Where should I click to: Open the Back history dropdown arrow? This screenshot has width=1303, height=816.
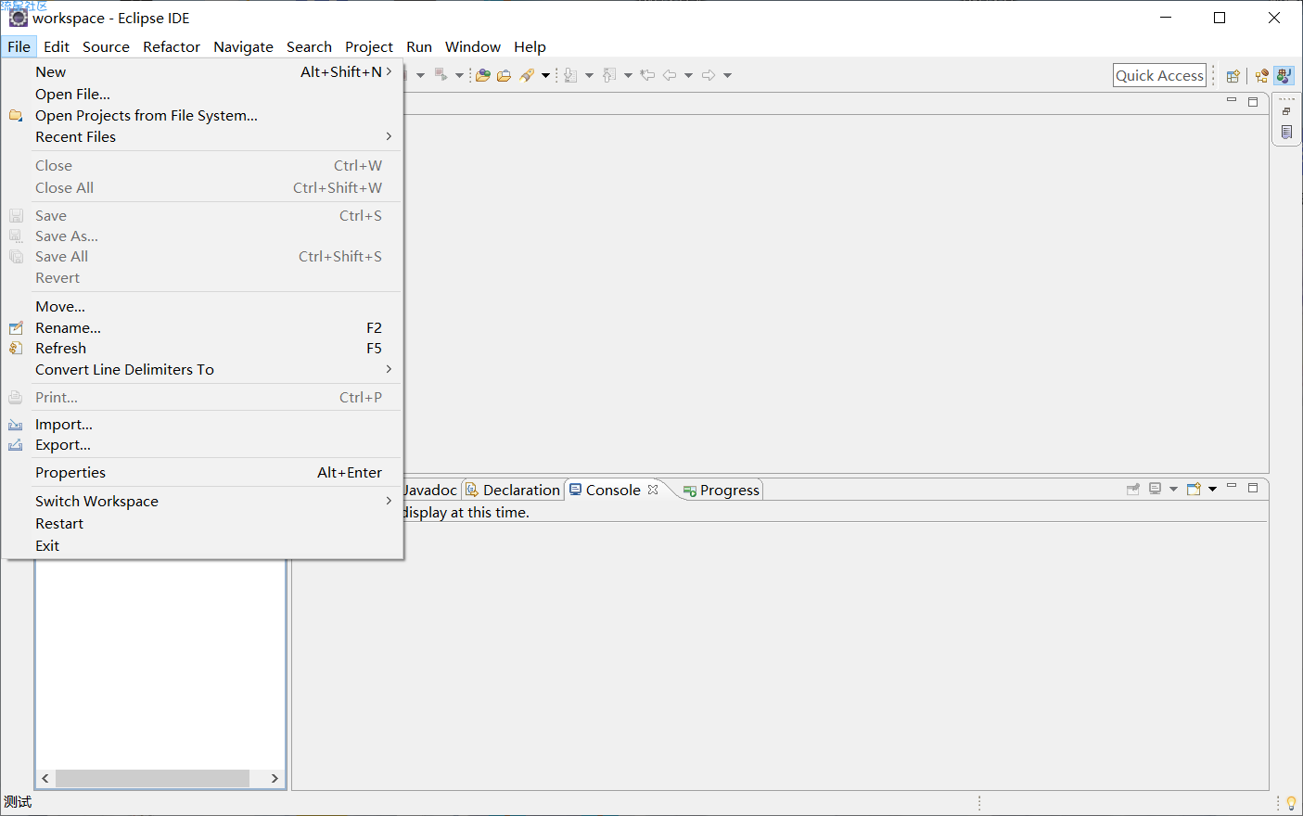tap(688, 75)
